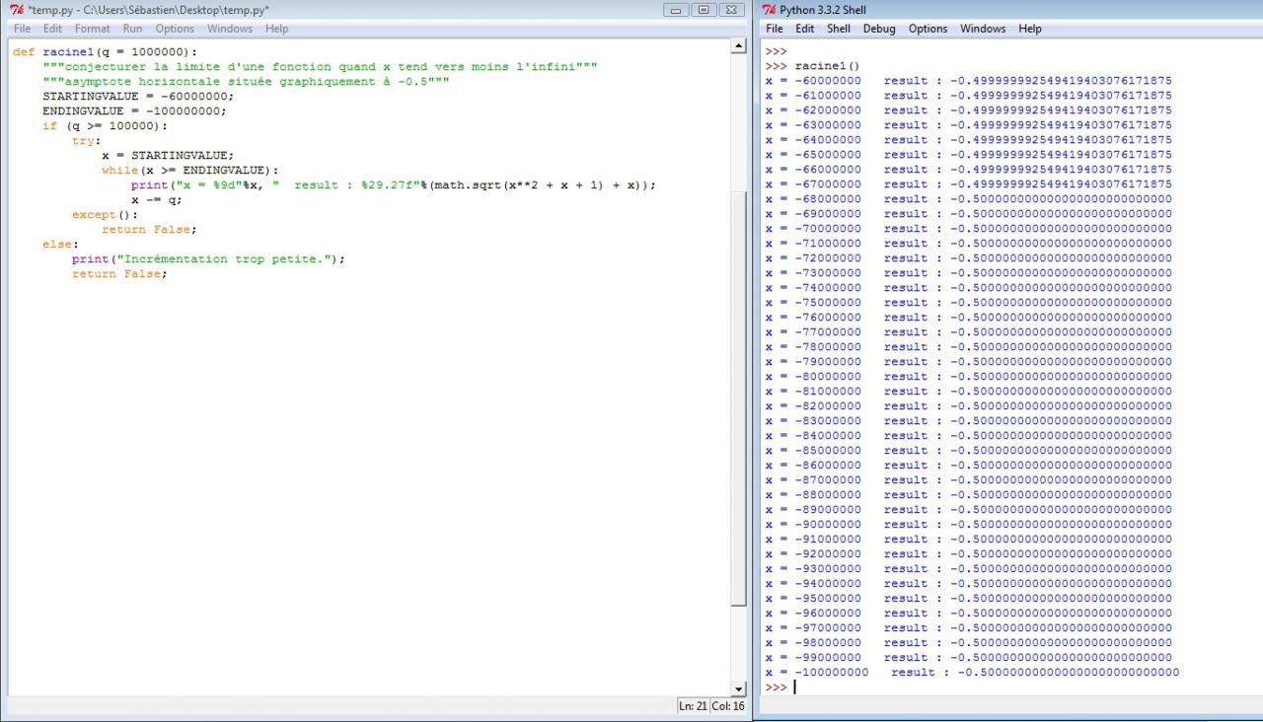The width and height of the screenshot is (1263, 722).
Task: Open the Windows menu in temp.py editor
Action: click(x=230, y=29)
